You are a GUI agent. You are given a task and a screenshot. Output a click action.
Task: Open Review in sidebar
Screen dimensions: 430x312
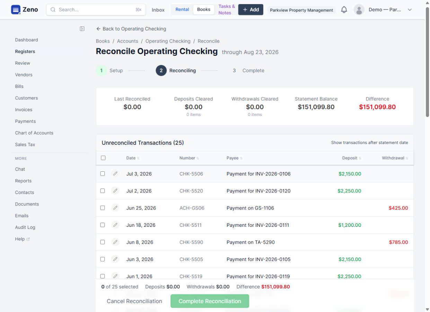23,63
